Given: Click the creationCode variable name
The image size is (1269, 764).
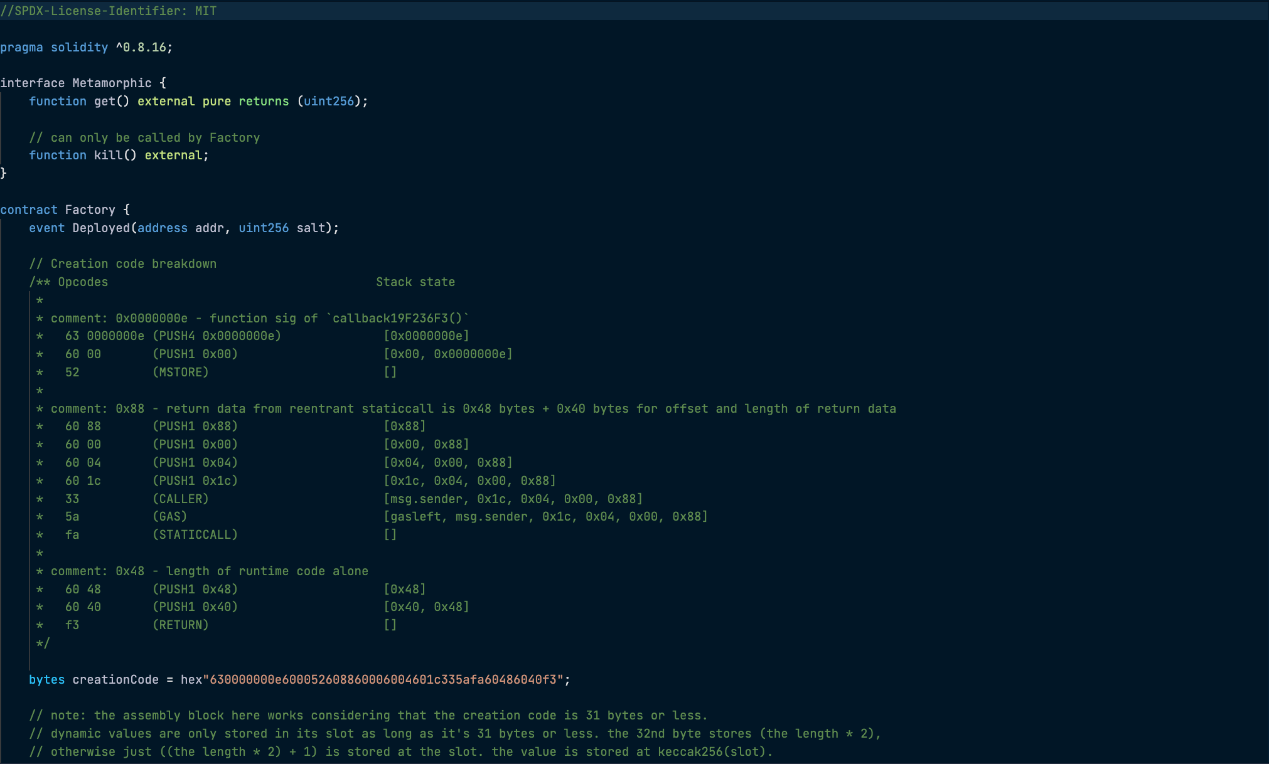Looking at the screenshot, I should pyautogui.click(x=115, y=679).
